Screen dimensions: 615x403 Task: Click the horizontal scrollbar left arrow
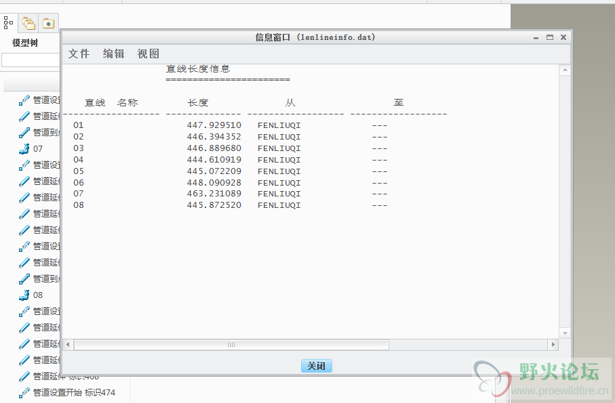(68, 345)
